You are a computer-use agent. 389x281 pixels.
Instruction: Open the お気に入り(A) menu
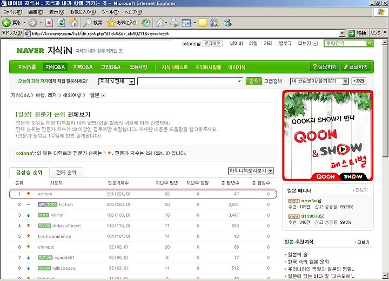point(83,12)
